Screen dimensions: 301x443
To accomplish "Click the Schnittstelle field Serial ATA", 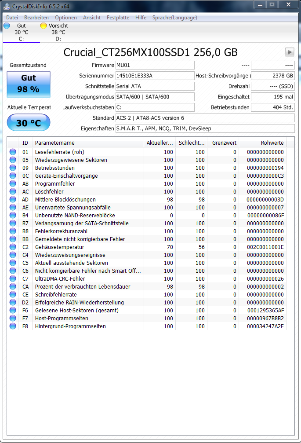I will click(x=155, y=86).
